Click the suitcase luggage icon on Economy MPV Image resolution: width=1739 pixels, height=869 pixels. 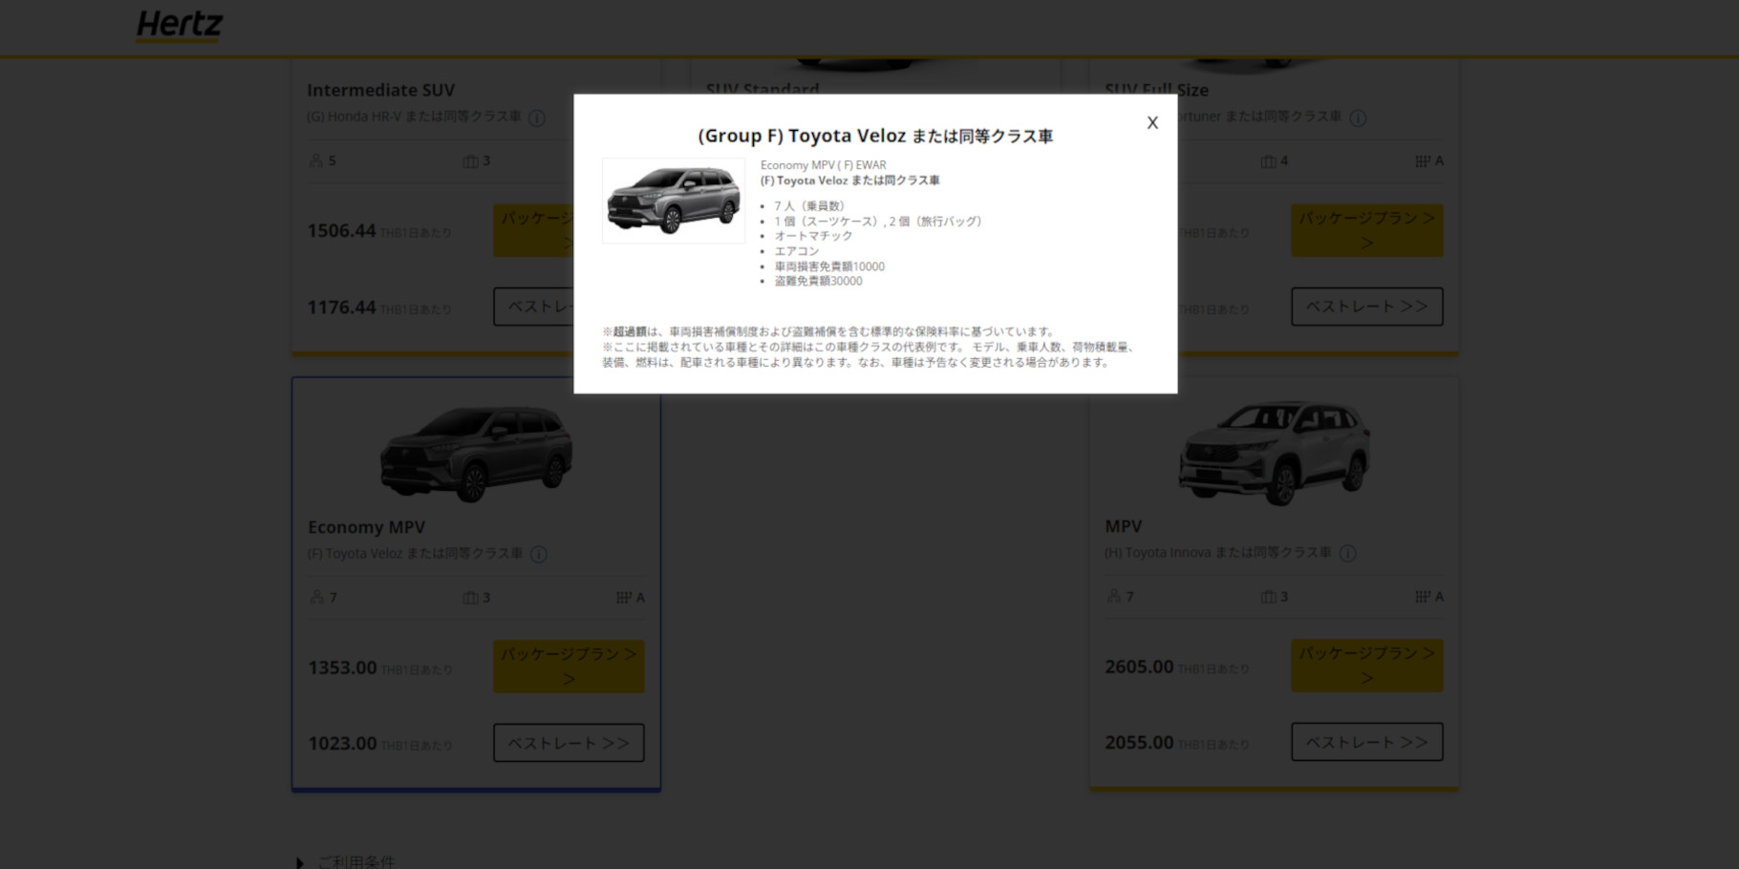click(x=471, y=597)
